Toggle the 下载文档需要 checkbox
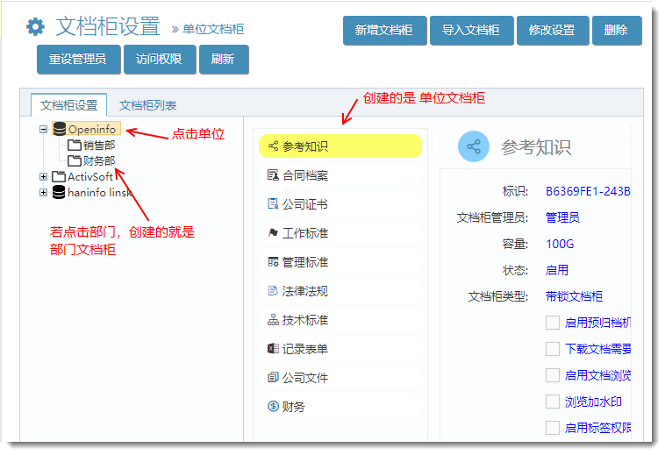665x455 pixels. (x=553, y=349)
